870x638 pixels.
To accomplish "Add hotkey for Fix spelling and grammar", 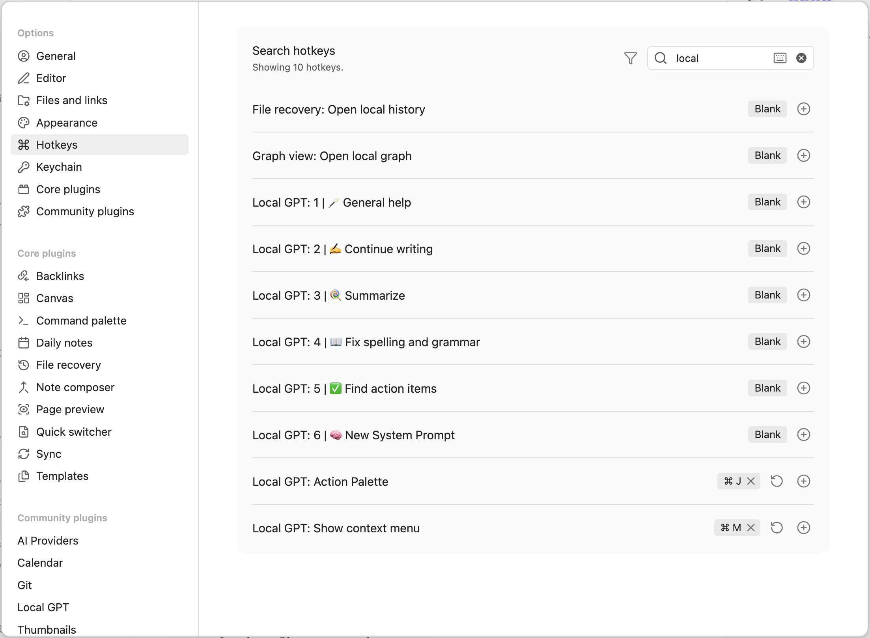I will click(x=803, y=341).
